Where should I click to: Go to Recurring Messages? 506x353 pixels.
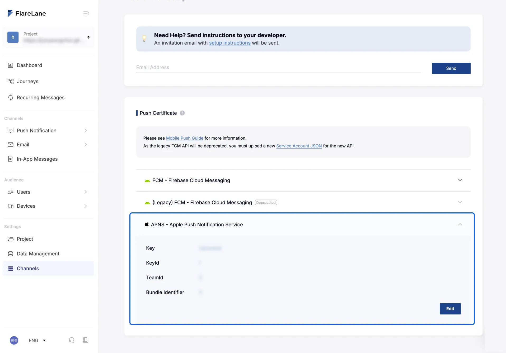coord(40,97)
